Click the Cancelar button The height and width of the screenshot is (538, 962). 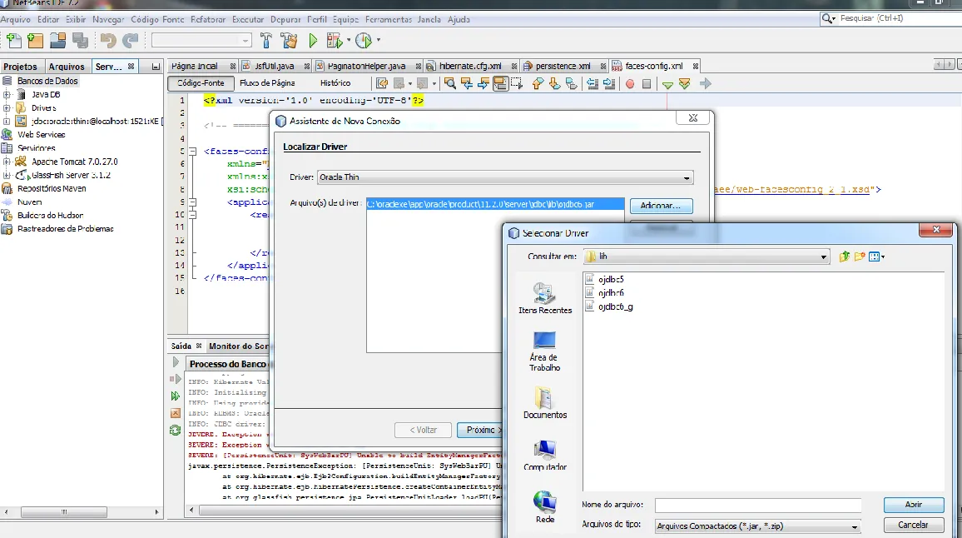pos(913,525)
